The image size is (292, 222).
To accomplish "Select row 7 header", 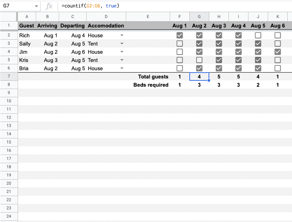I will coord(9,76).
